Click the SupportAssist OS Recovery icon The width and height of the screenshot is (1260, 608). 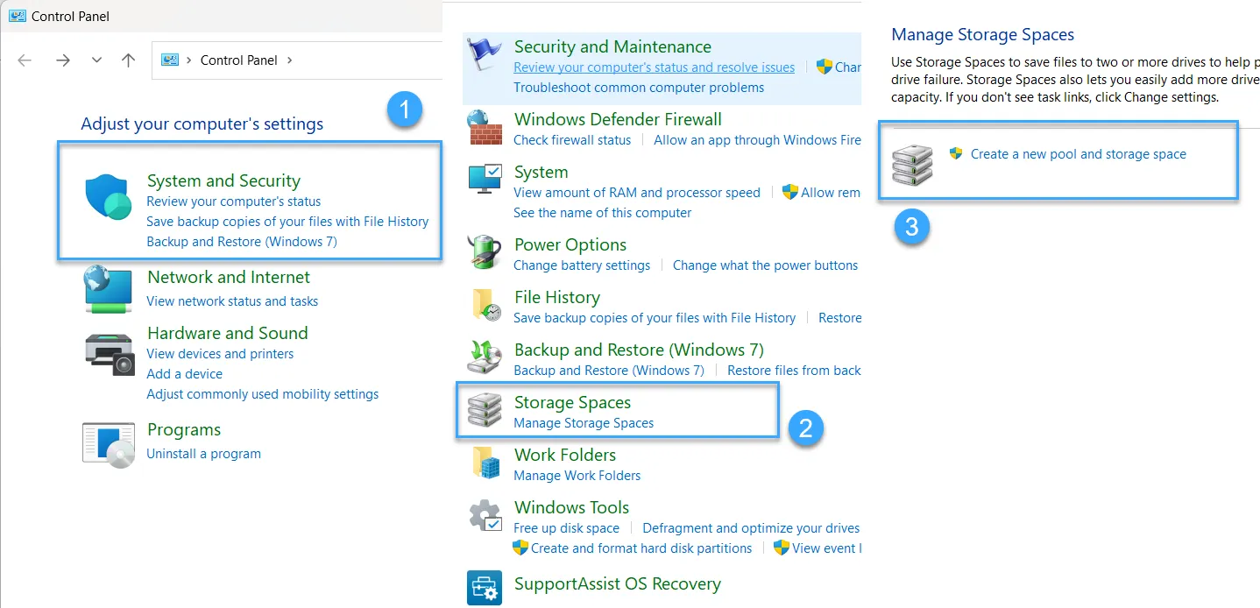pos(485,586)
